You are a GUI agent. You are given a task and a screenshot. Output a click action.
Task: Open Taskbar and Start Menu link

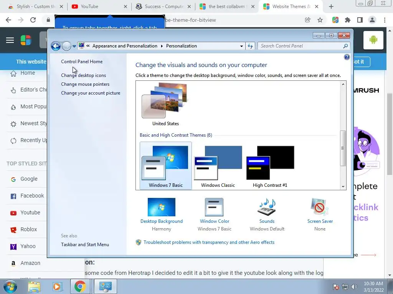coord(85,245)
